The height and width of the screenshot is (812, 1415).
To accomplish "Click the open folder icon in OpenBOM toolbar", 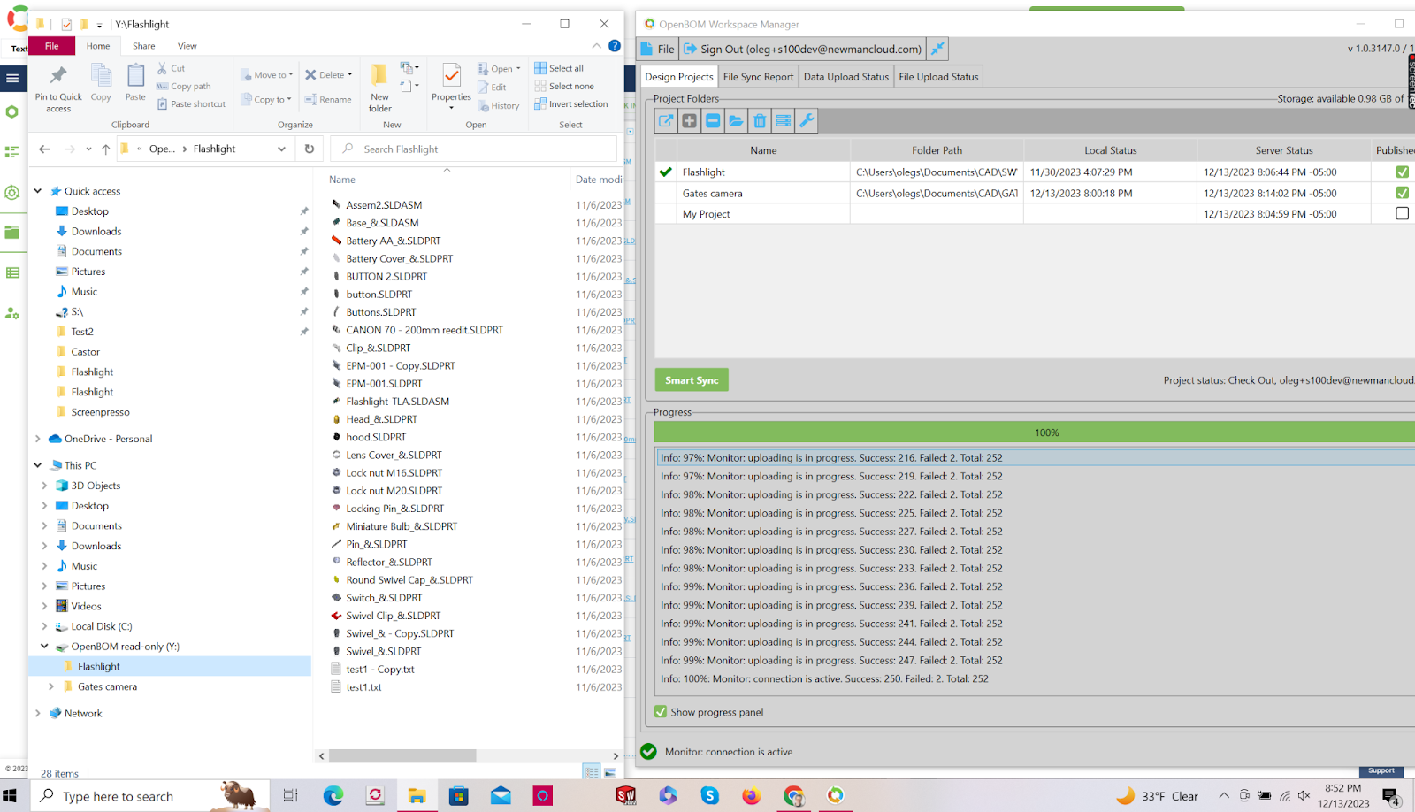I will [736, 121].
